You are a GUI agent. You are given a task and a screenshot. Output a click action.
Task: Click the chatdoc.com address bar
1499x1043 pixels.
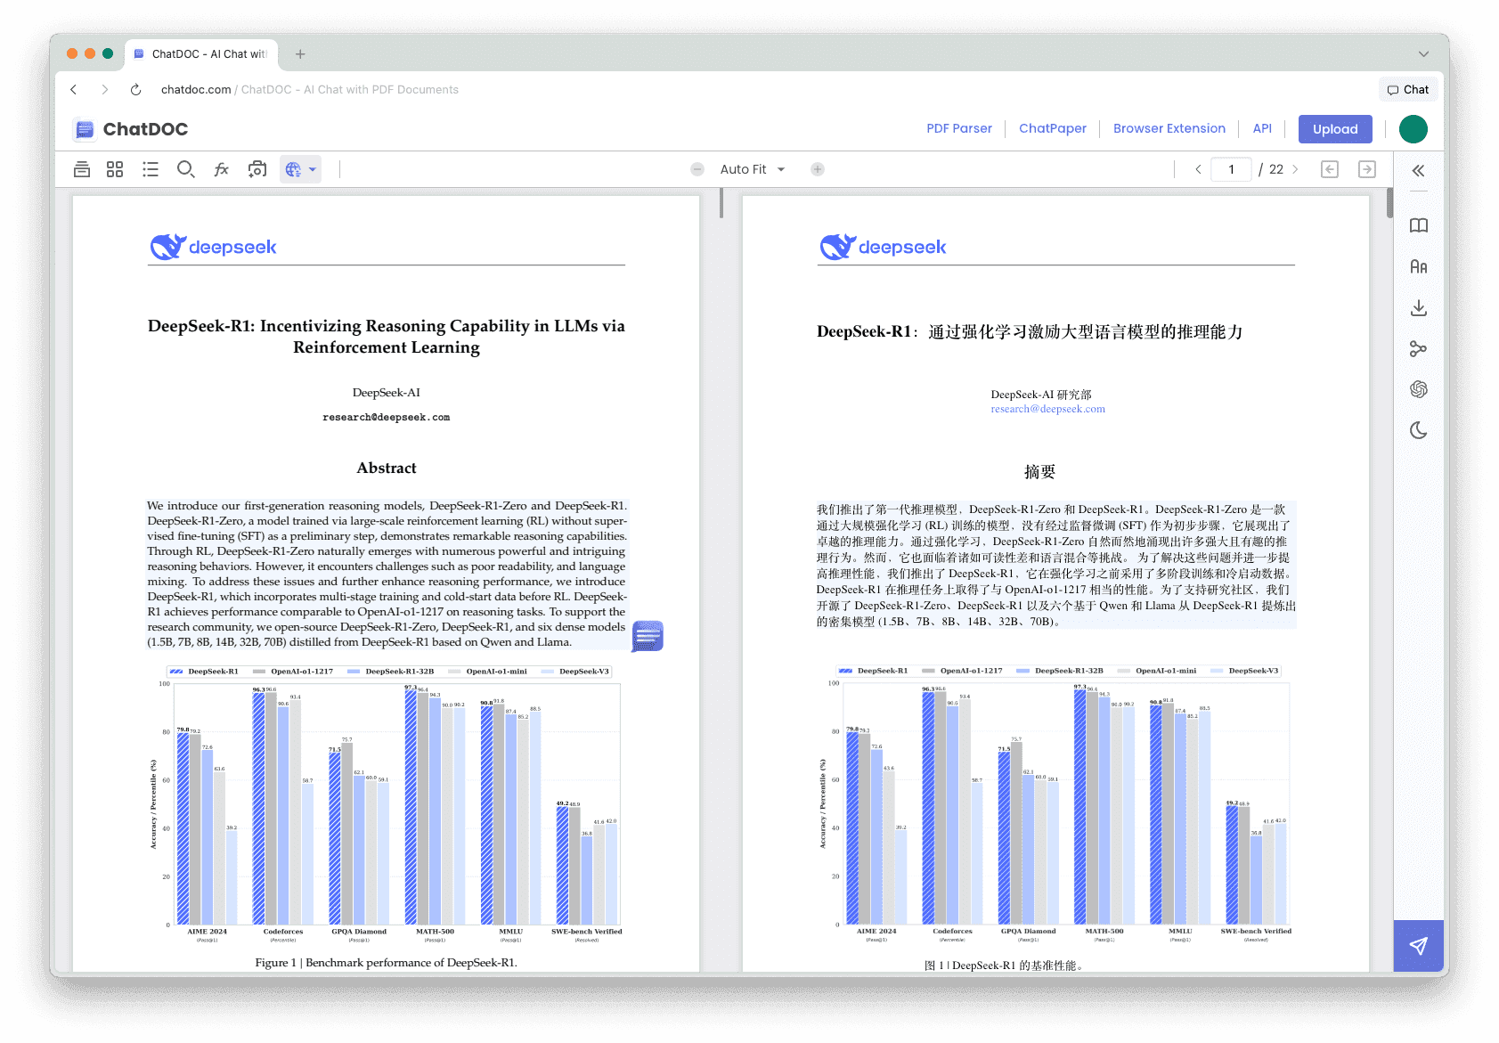tap(310, 90)
